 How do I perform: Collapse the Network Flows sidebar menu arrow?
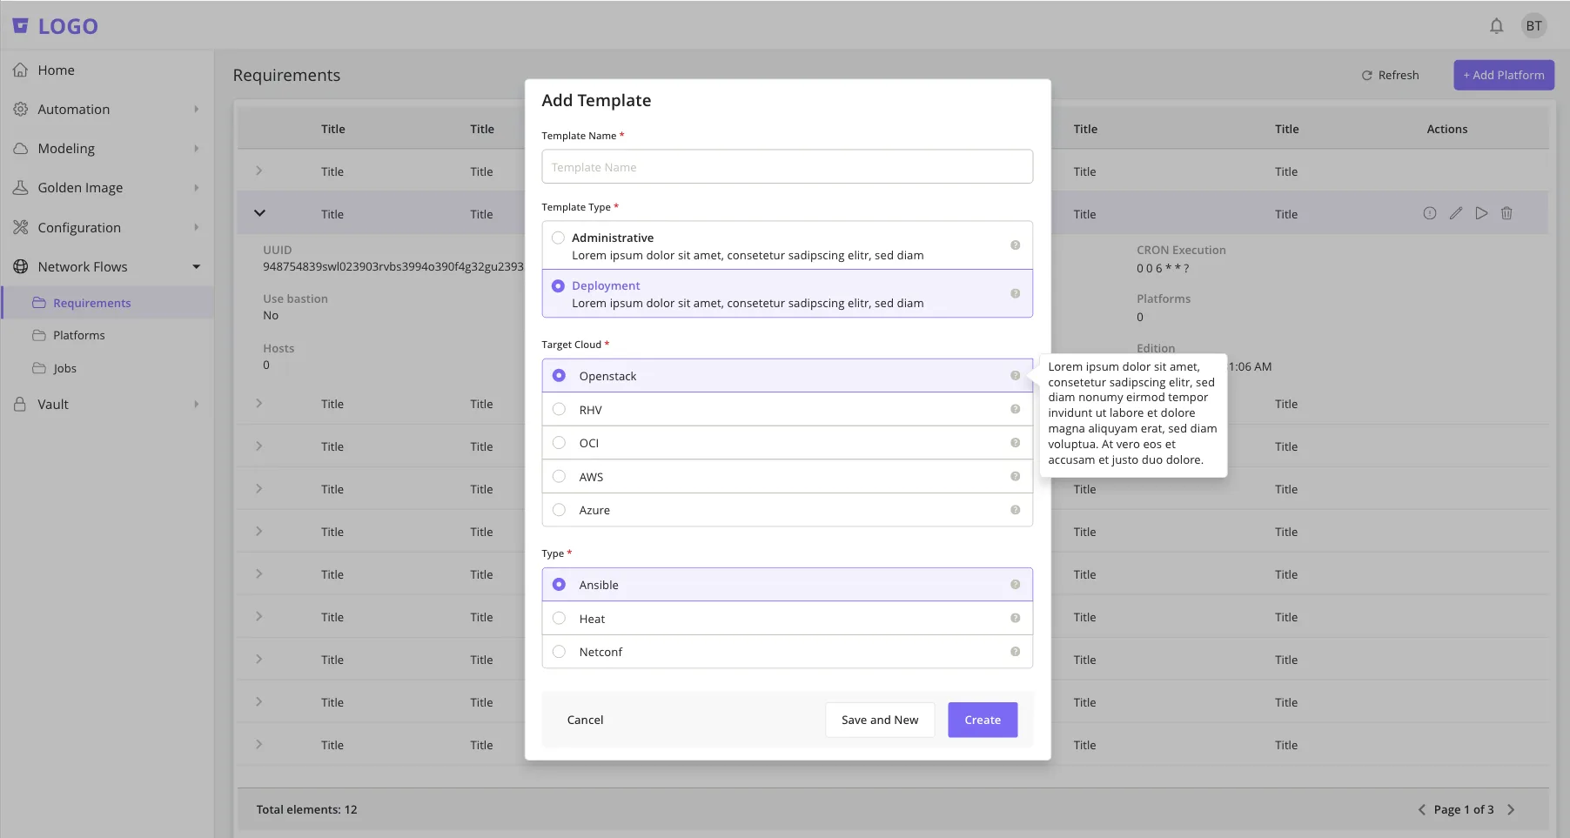click(197, 267)
